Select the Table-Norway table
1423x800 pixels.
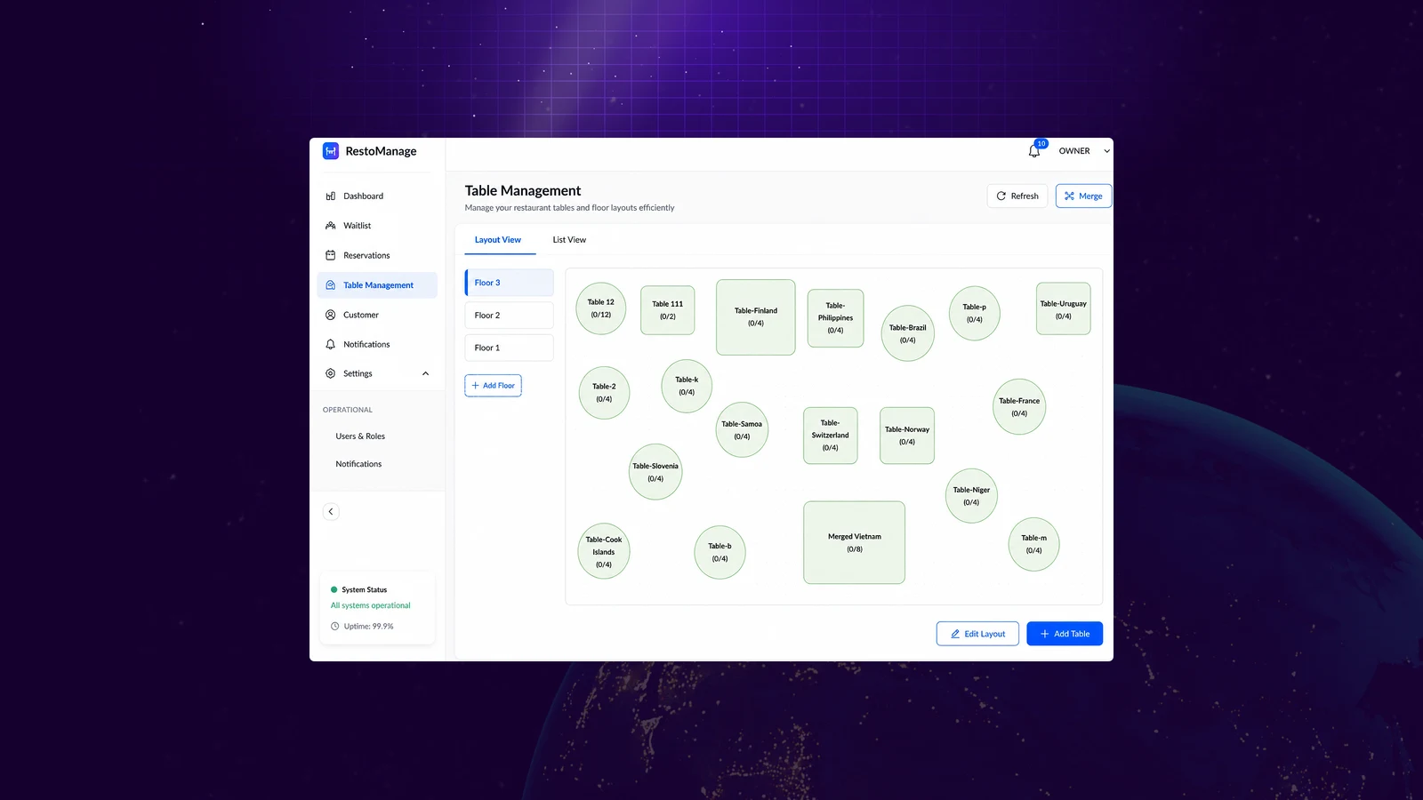pyautogui.click(x=907, y=436)
